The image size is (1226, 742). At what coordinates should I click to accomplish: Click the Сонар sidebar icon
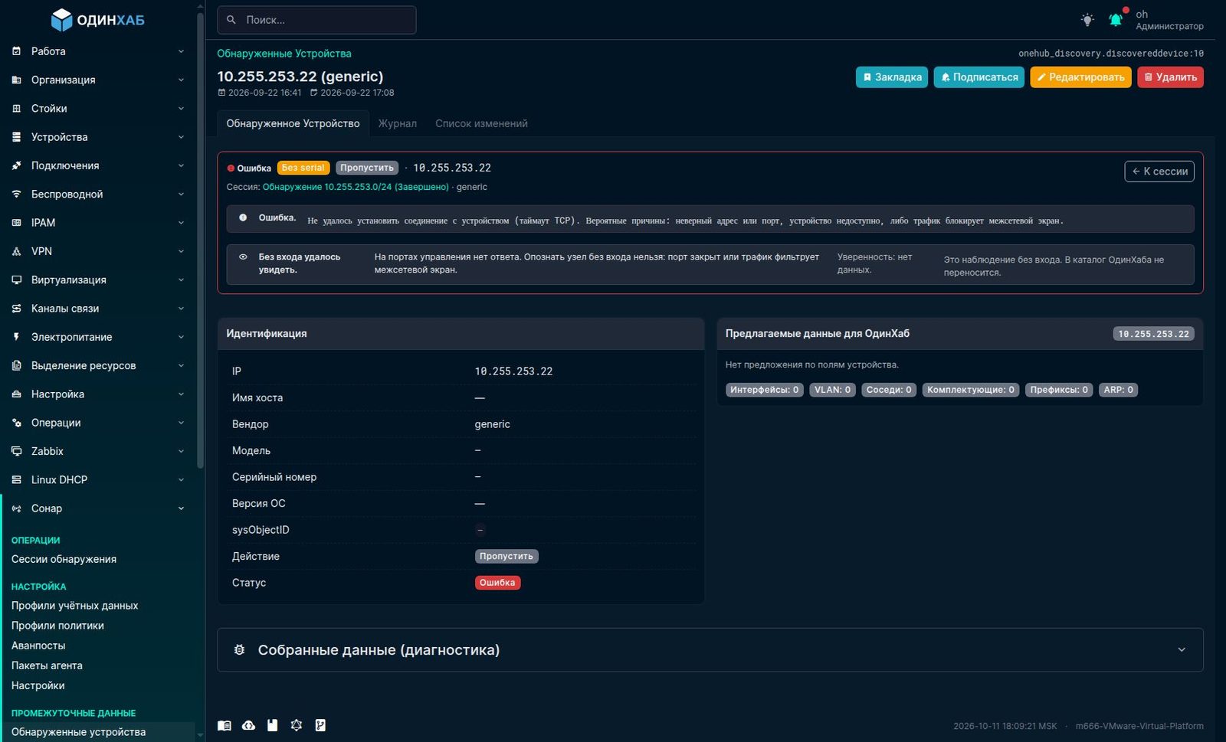click(x=17, y=508)
